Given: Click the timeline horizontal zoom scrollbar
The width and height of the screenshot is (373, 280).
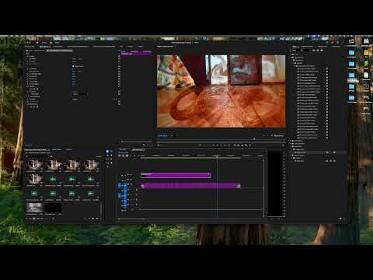Looking at the screenshot, I should coord(131,219).
